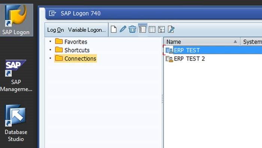
Task: Edit the selected connection with the pencil icon
Action: click(123, 29)
